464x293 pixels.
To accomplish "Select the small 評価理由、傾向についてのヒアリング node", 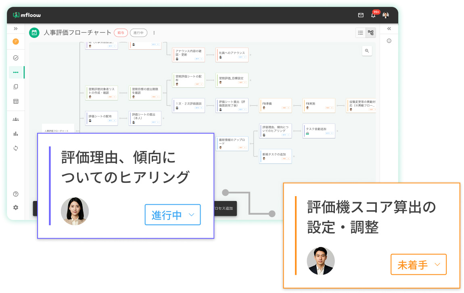I will pyautogui.click(x=276, y=131).
